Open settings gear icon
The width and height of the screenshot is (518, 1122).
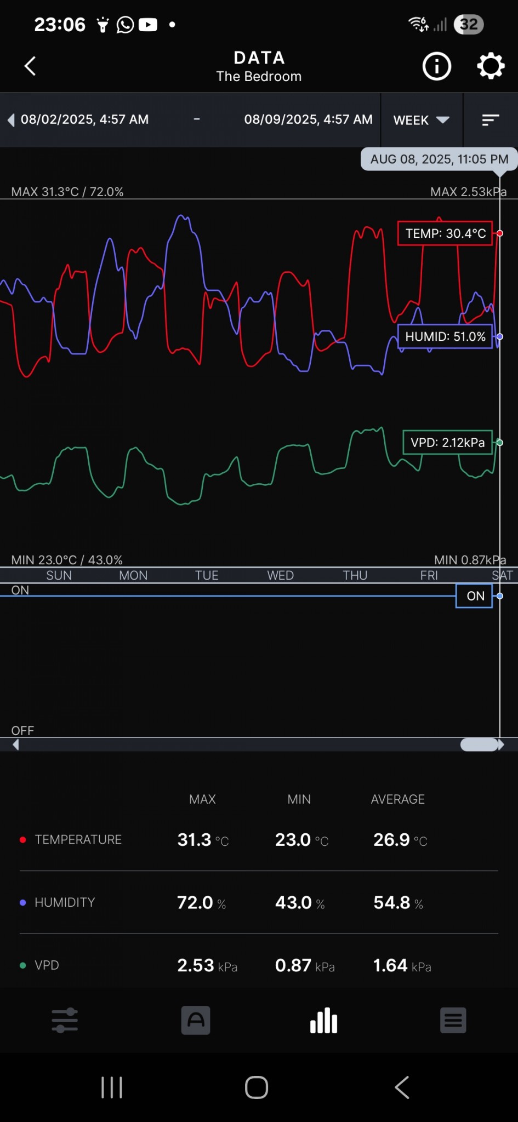point(490,66)
